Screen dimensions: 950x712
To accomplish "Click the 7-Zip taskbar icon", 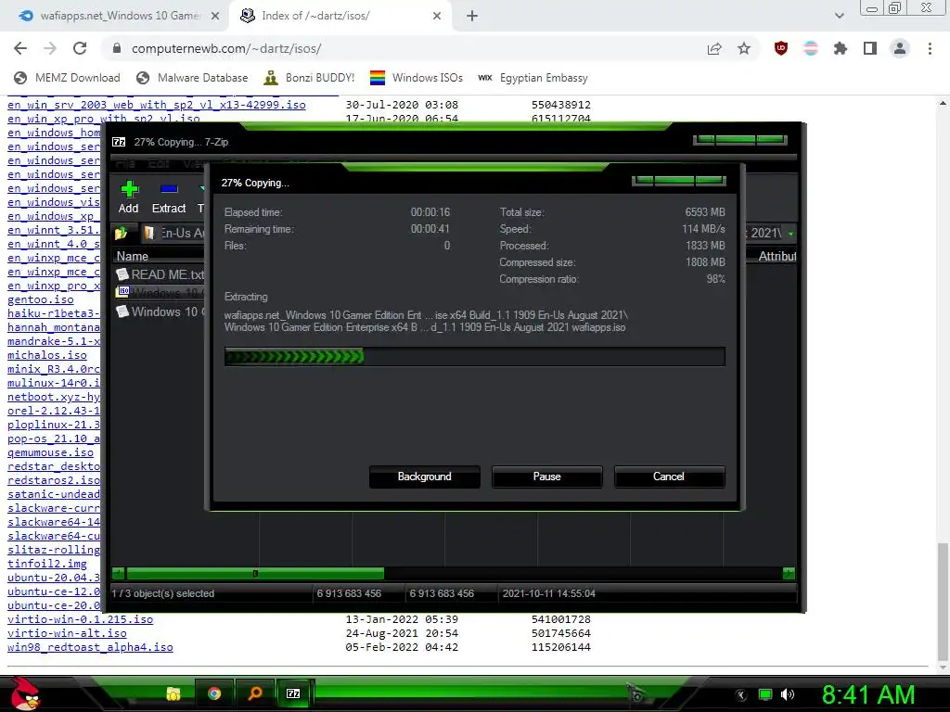I will (x=293, y=693).
